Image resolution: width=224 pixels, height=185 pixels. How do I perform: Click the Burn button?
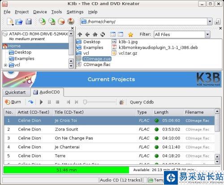pos(13,102)
